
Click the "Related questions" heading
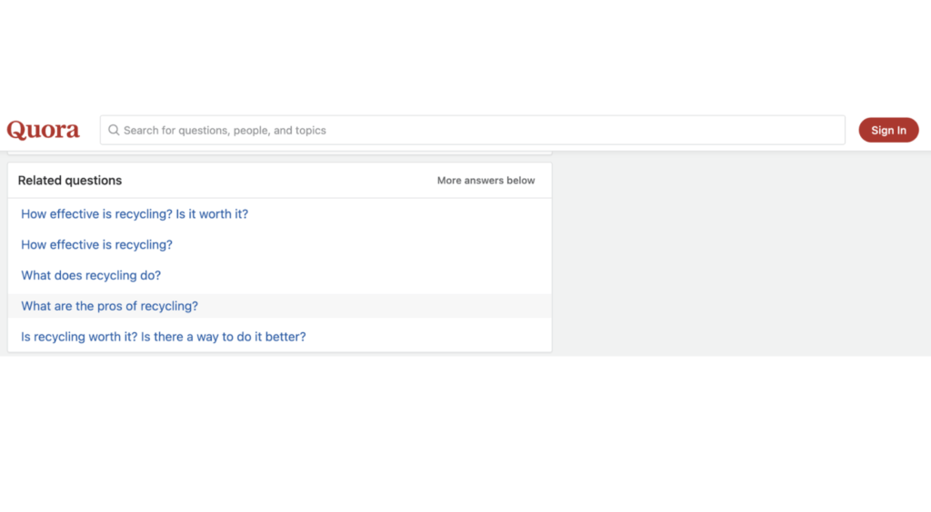click(69, 180)
